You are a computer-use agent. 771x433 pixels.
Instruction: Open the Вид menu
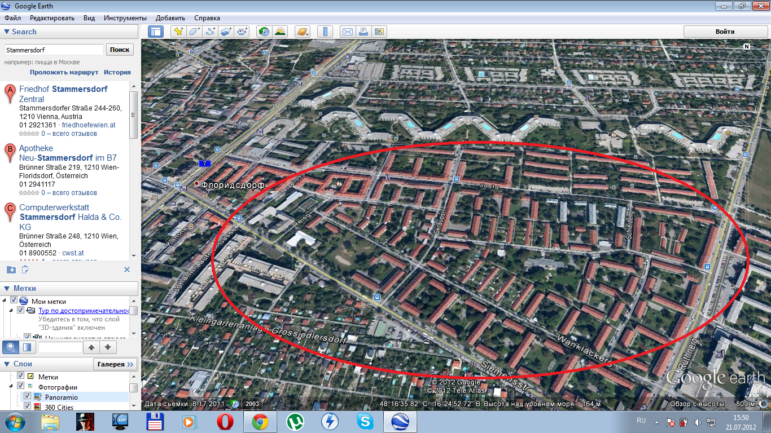[x=89, y=18]
